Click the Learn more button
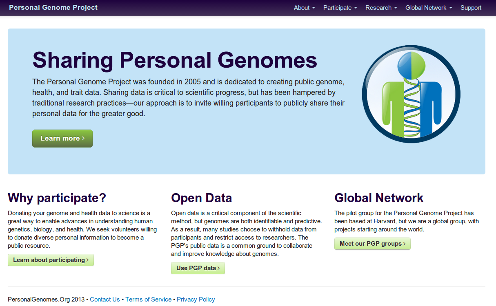Screen dimensions: 496x306 click(x=62, y=138)
